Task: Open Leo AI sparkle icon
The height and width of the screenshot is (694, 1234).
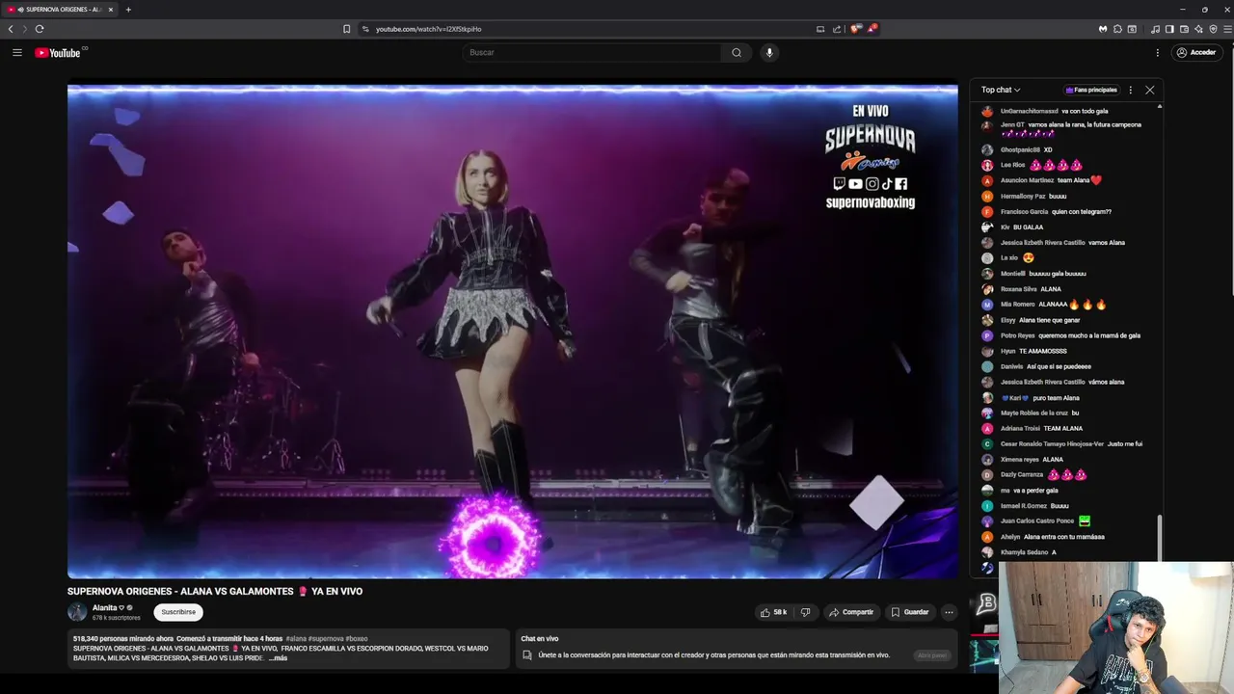Action: [1198, 29]
